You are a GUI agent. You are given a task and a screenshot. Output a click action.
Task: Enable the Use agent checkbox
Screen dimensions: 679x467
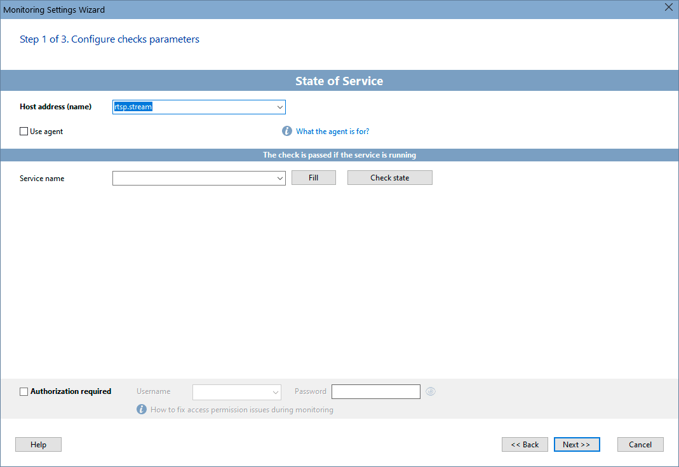click(x=24, y=131)
